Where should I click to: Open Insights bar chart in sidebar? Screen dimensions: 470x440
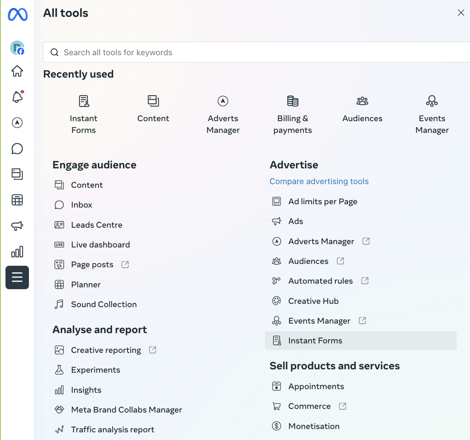pyautogui.click(x=17, y=252)
